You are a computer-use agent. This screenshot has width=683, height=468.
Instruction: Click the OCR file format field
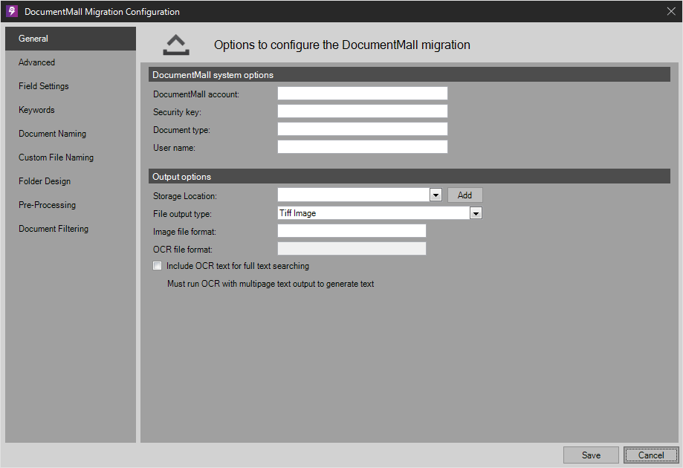coord(352,249)
